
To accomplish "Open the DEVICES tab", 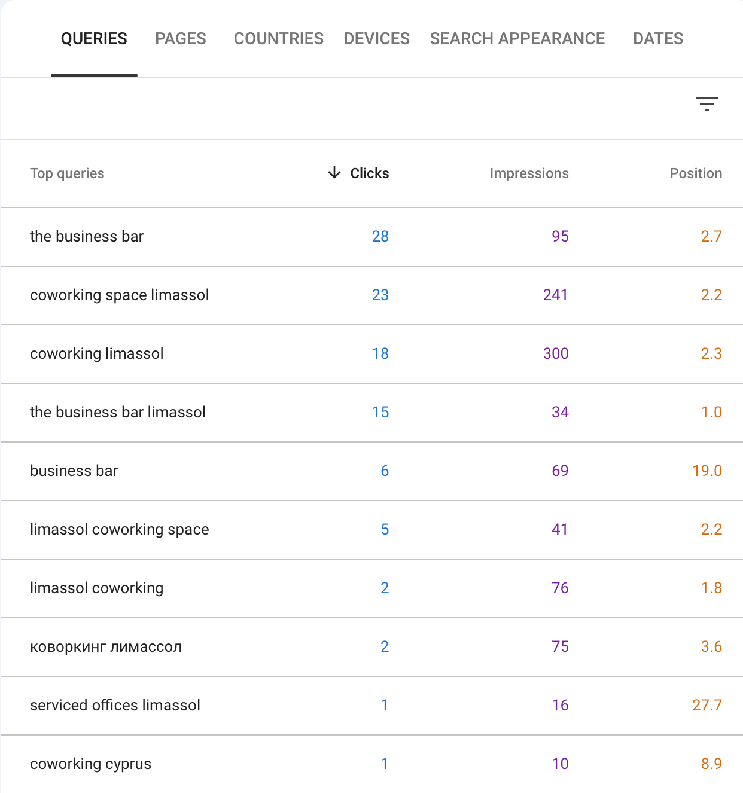I will 376,38.
